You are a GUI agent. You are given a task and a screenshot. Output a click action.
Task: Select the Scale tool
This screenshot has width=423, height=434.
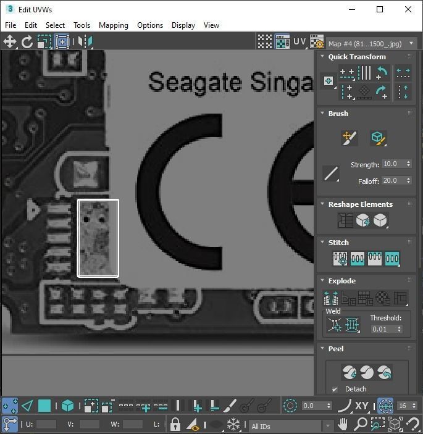[x=44, y=42]
